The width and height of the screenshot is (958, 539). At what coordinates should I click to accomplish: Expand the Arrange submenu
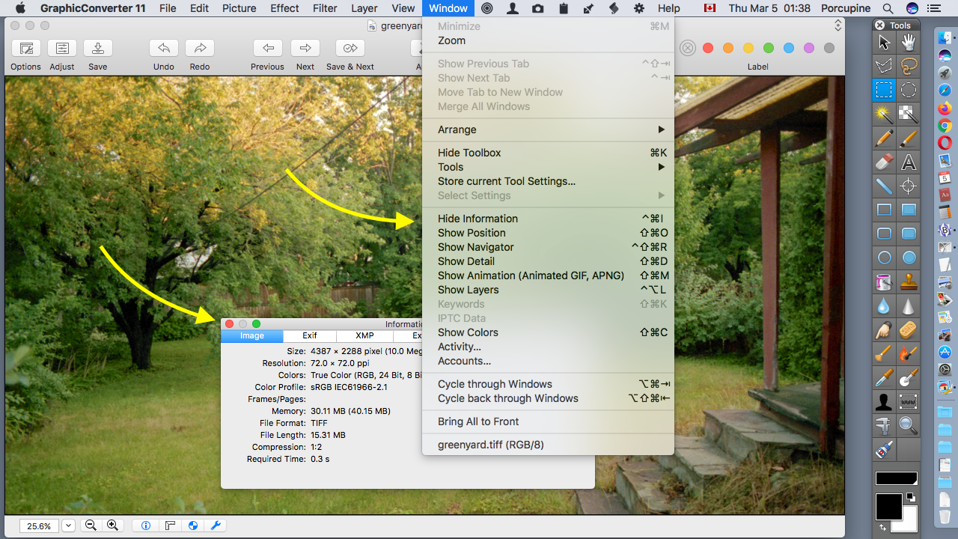click(548, 130)
